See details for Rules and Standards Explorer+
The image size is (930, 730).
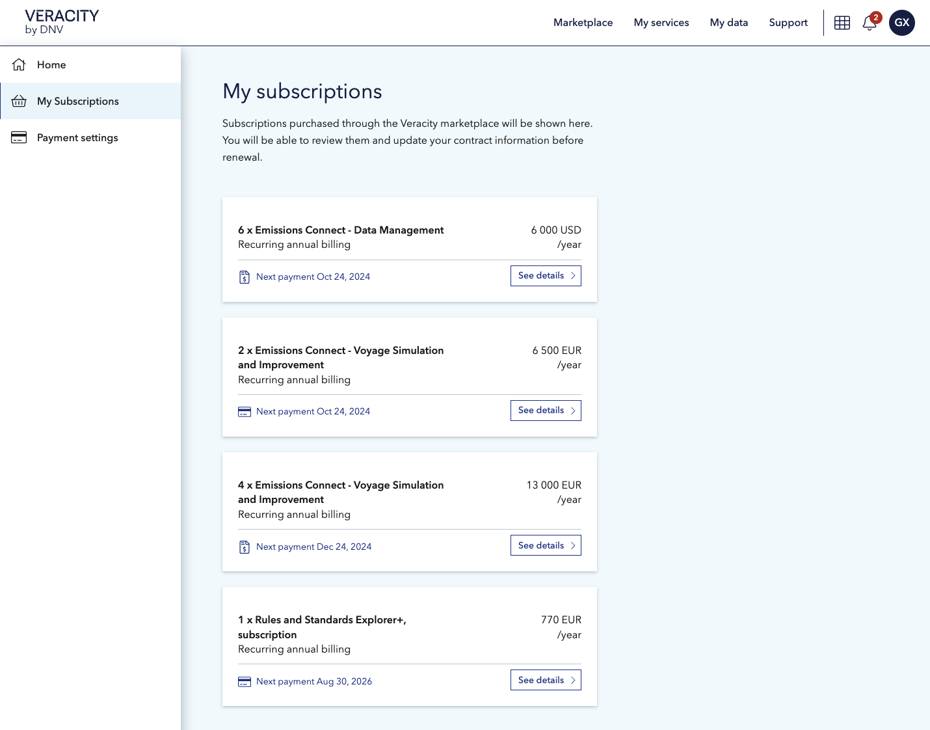click(x=546, y=681)
